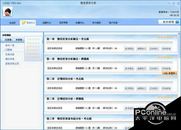181x130 pixels.
Task: Open 历史排行 for 第一章 押题篇
Action: [154, 69]
